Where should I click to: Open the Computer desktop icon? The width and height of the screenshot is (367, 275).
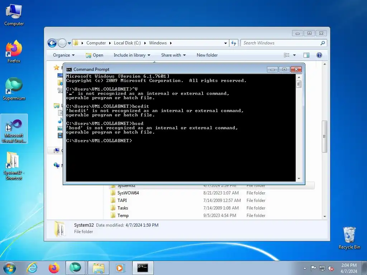[x=14, y=15]
